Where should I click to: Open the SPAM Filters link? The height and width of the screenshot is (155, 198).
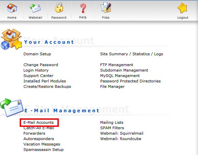point(112,128)
